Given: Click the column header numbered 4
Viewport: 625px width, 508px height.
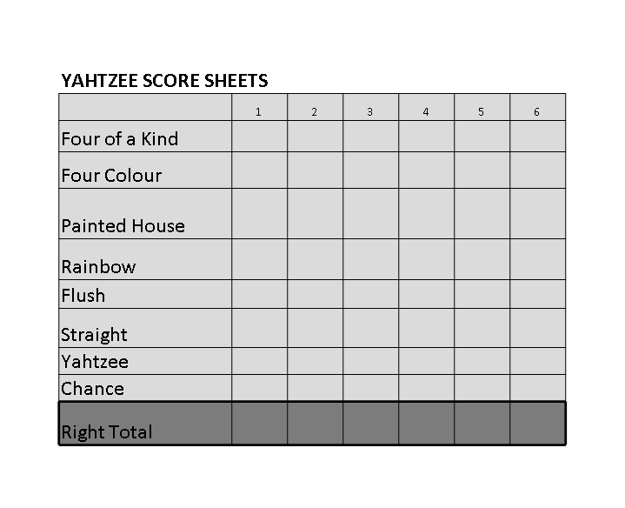Looking at the screenshot, I should (427, 107).
